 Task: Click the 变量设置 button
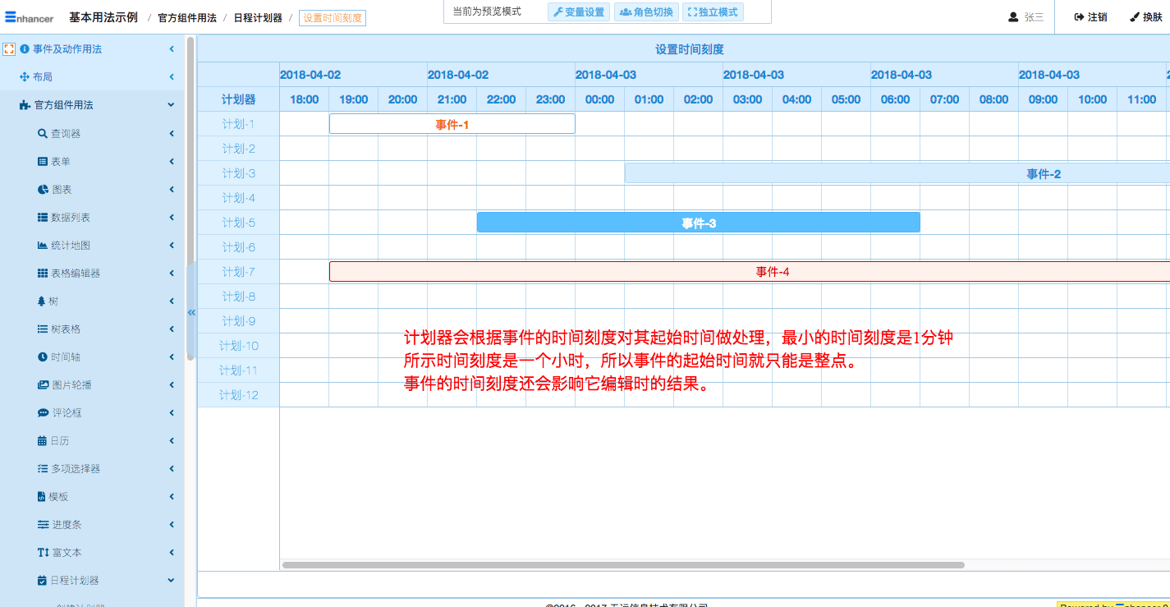(578, 12)
